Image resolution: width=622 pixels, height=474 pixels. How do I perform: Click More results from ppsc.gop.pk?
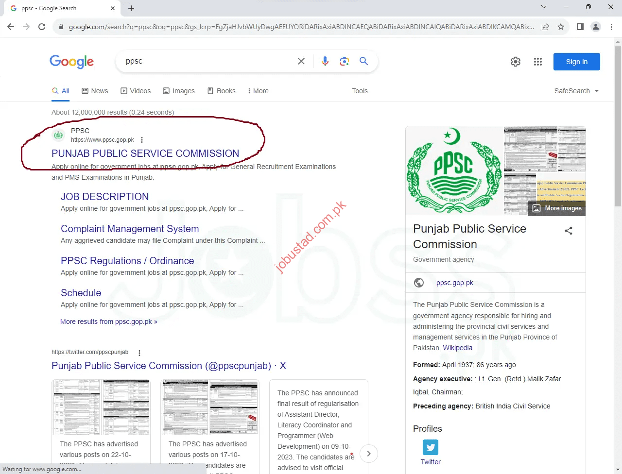pyautogui.click(x=109, y=322)
